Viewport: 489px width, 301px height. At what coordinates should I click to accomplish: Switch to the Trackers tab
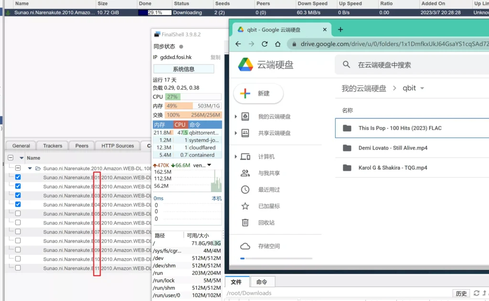click(x=53, y=146)
